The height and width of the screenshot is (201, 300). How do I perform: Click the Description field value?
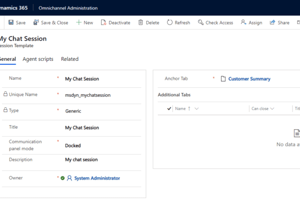click(x=81, y=160)
